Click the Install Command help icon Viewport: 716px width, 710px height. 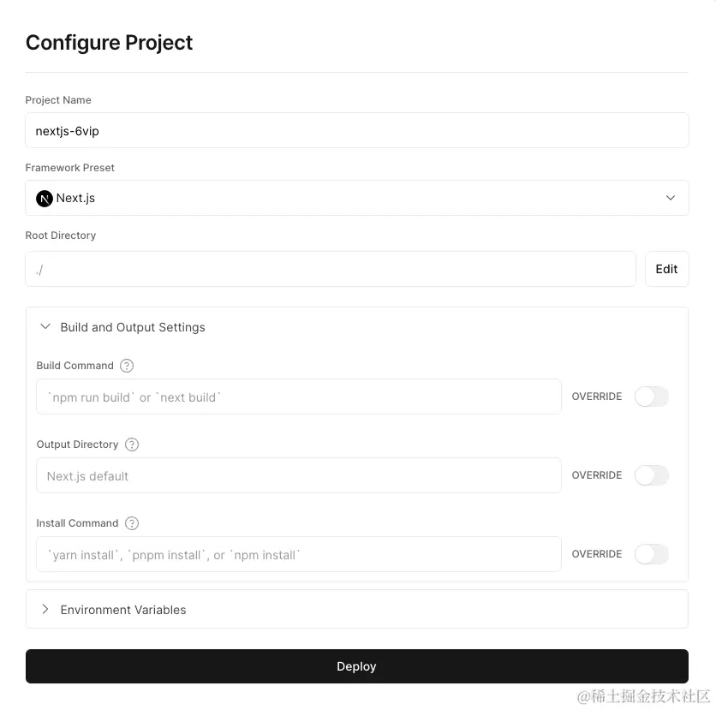tap(132, 523)
